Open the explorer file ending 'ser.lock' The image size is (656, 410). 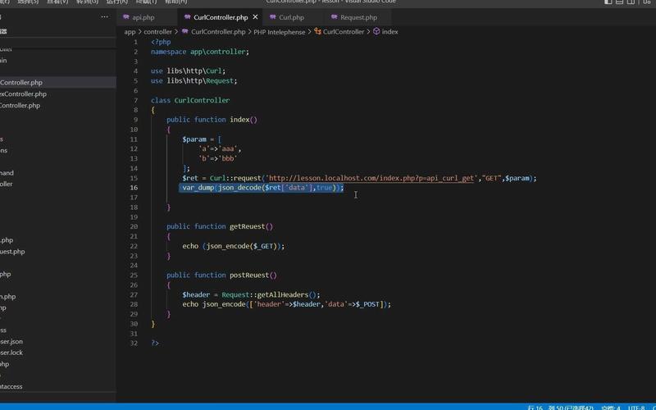[11, 353]
